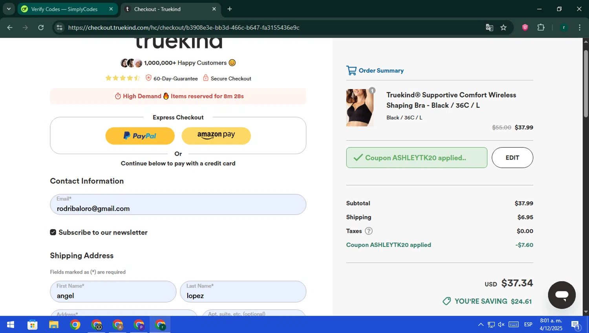Click the YOU'RE SAVING tag icon
The image size is (589, 333).
coord(446,301)
